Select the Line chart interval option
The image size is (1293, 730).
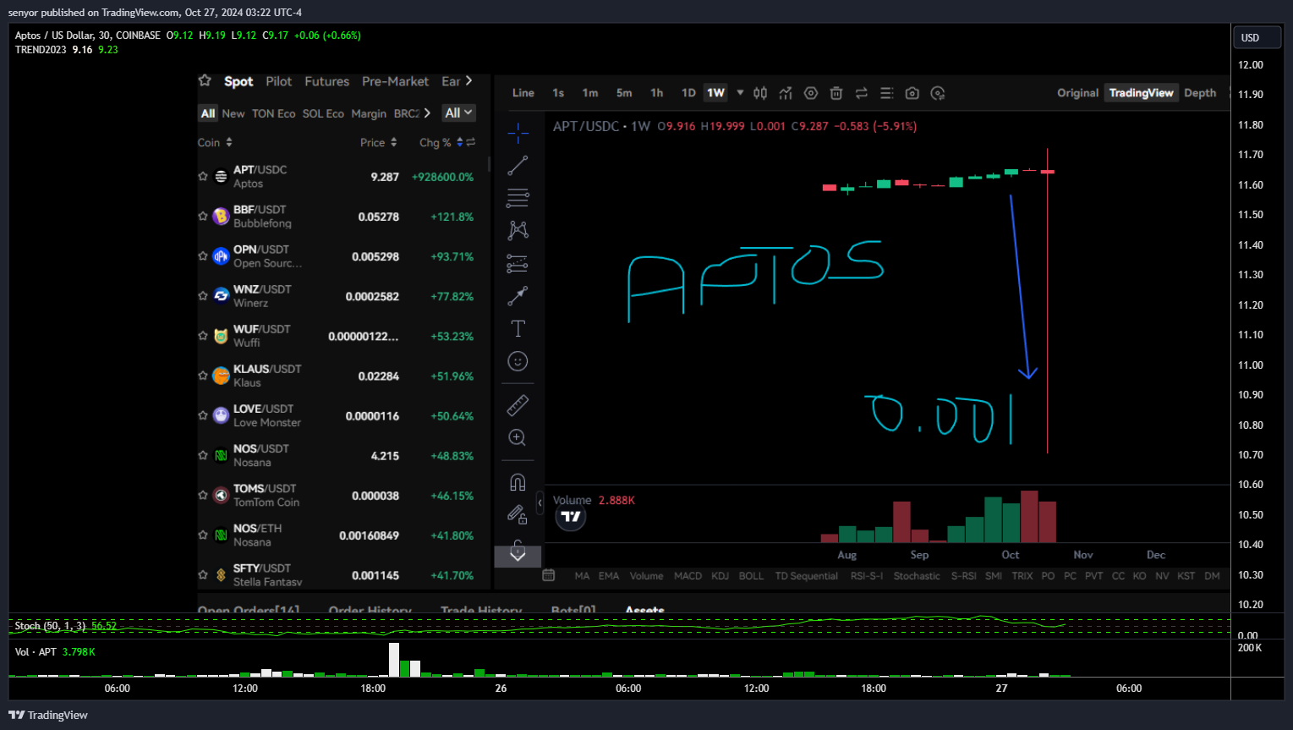click(523, 93)
